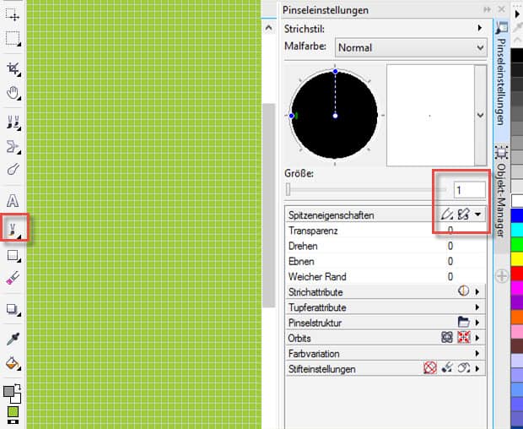Expand the Farbvariation section
The image size is (523, 429).
(x=478, y=354)
